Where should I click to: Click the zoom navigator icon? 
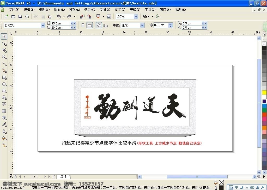click(x=259, y=176)
